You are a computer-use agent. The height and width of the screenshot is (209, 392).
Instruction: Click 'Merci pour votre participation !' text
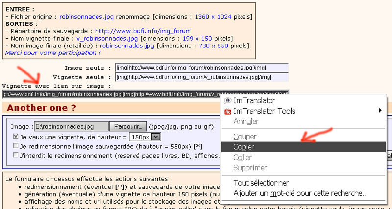tap(53, 53)
